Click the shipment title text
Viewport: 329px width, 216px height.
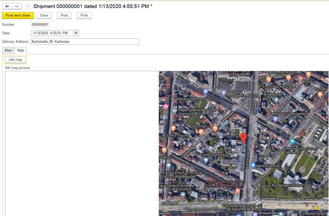coord(93,6)
